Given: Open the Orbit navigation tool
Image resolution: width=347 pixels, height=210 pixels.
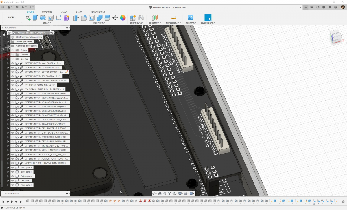Looking at the screenshot, I should (154, 193).
